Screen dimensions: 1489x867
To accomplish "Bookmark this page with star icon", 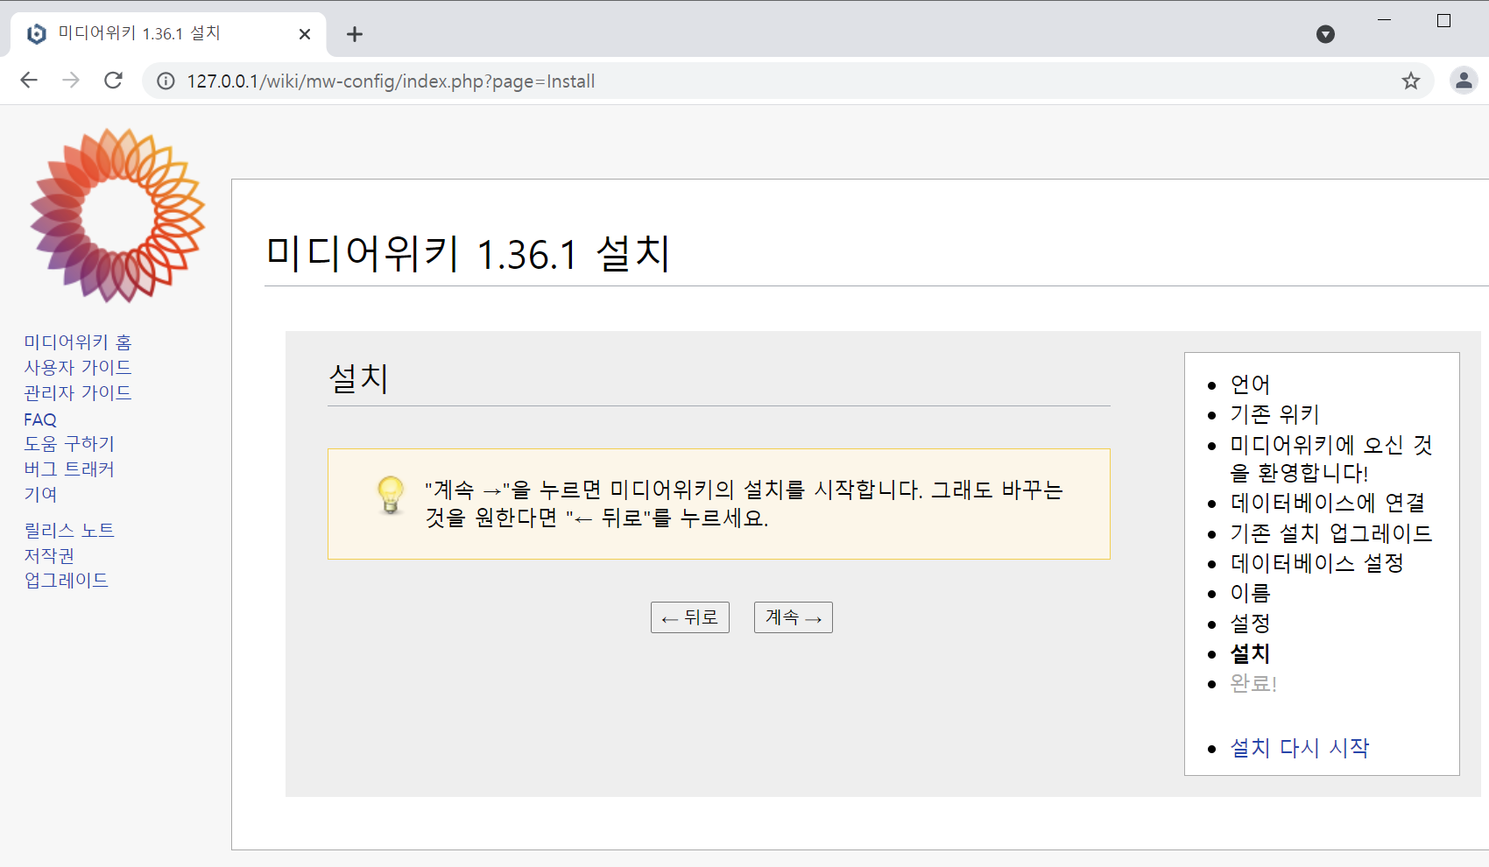I will (x=1410, y=81).
